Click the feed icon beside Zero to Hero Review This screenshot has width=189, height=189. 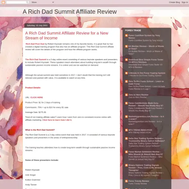126,95
